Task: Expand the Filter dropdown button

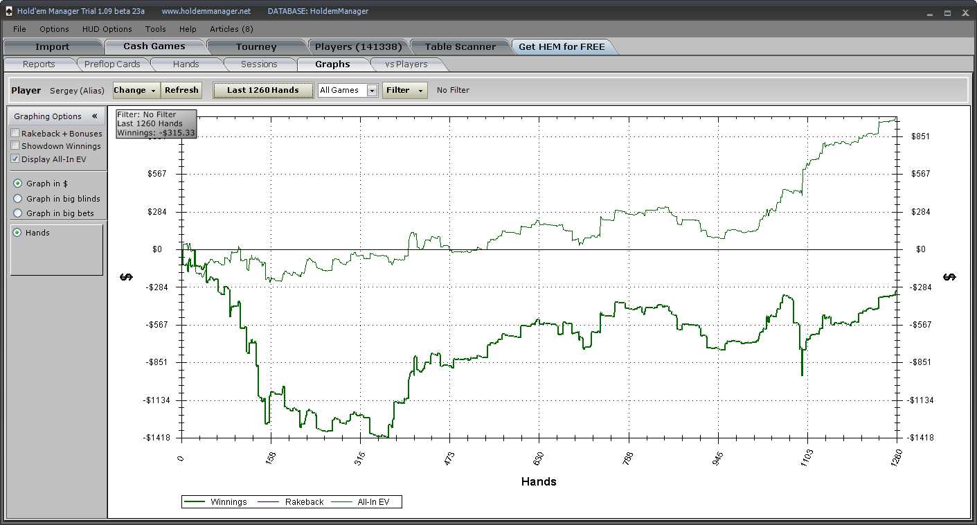Action: [404, 90]
